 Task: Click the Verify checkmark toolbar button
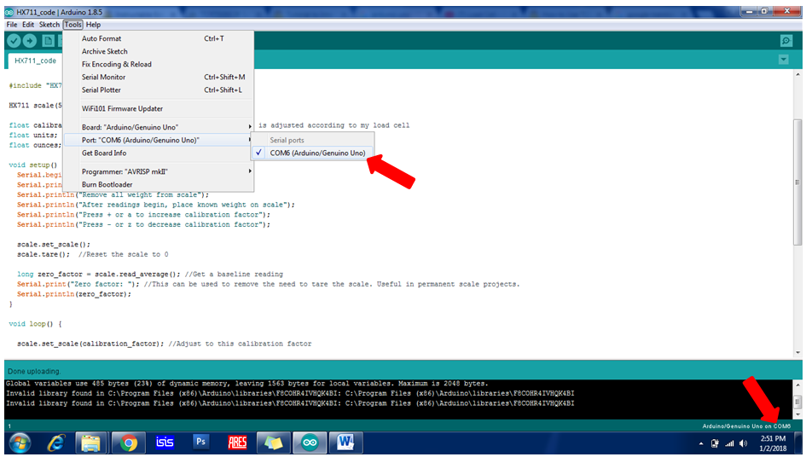click(14, 41)
